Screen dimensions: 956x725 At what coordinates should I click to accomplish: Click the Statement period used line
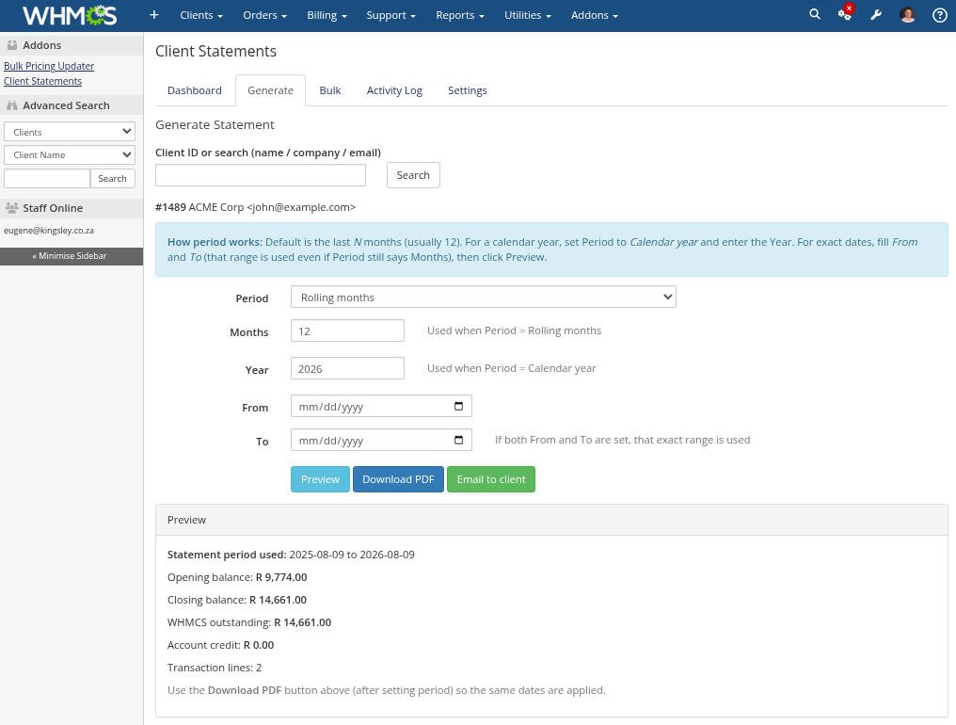coord(291,555)
